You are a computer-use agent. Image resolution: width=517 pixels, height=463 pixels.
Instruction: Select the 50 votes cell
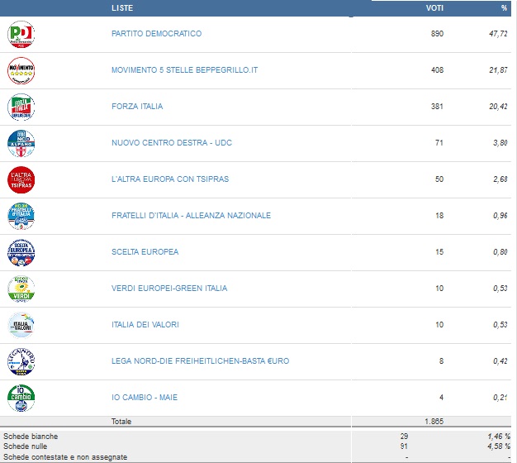(439, 179)
